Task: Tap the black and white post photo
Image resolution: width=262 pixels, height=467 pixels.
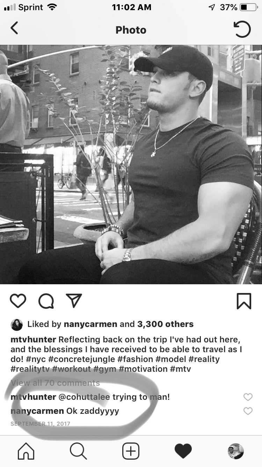Action: 131,165
